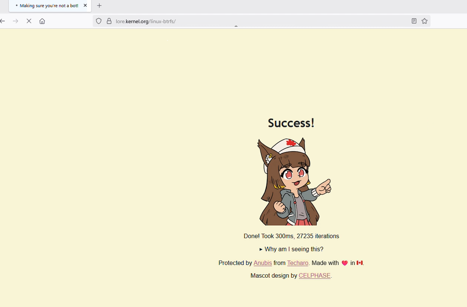Click the forward navigation arrow
The height and width of the screenshot is (307, 467).
tap(15, 21)
